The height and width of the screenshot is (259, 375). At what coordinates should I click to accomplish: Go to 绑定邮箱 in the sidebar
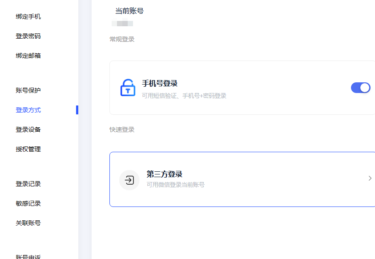pyautogui.click(x=28, y=56)
